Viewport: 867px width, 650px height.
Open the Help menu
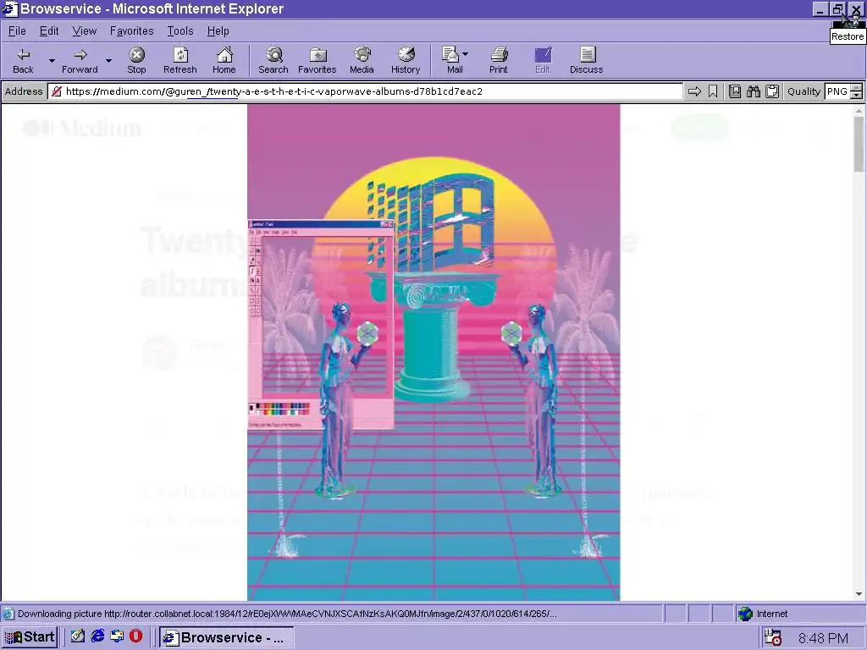[x=218, y=31]
